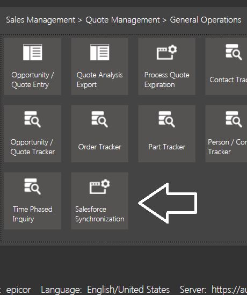247x295 pixels.
Task: Open the Opportunity / Quote Tracker search icon
Action: [x=33, y=119]
